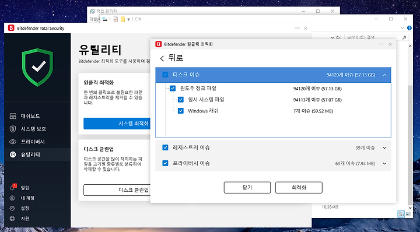The height and width of the screenshot is (232, 420).
Task: Click the gauge icon beside 유틸리티
Action: [x=13, y=154]
